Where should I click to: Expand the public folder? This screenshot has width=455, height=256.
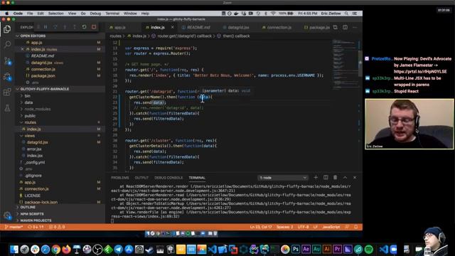(x=30, y=116)
